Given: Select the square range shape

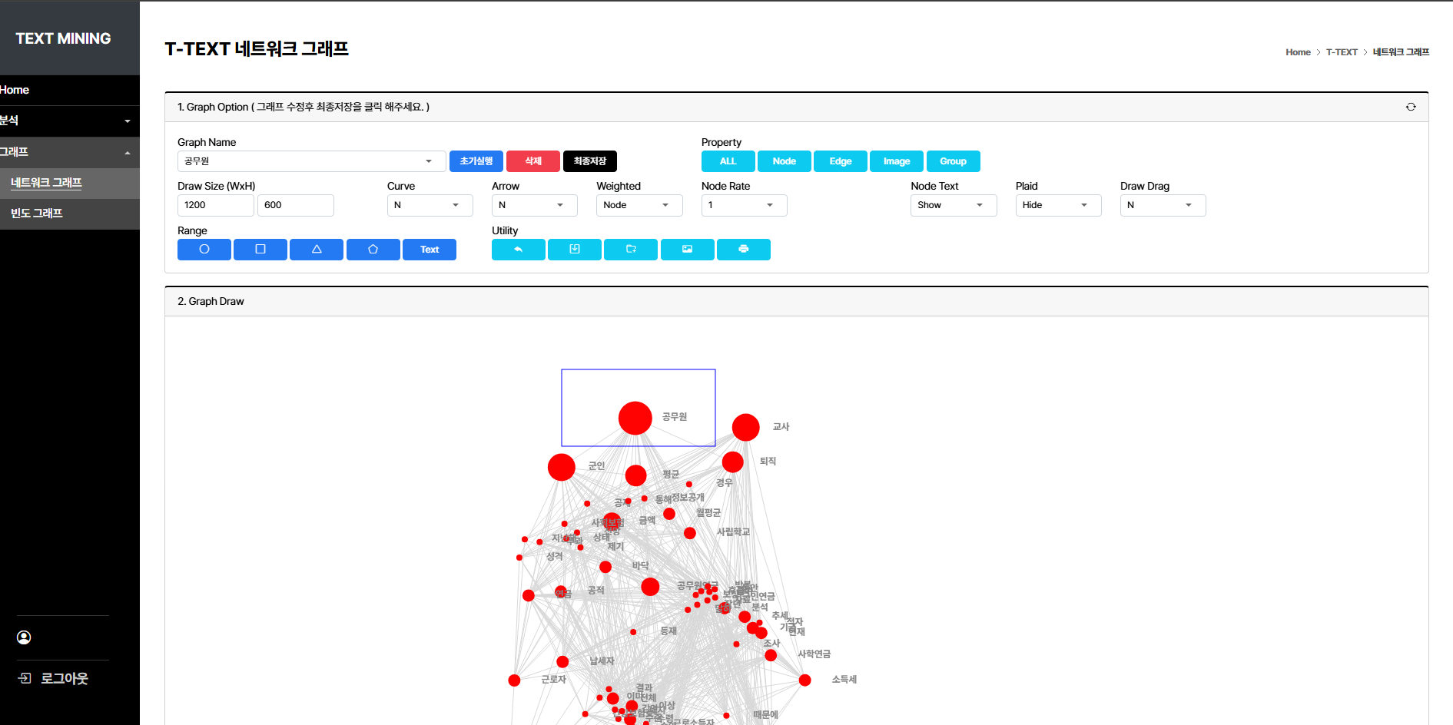Looking at the screenshot, I should coord(260,250).
